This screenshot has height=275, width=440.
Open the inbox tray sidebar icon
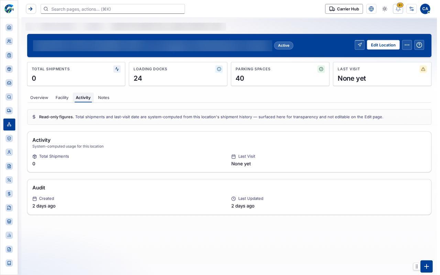(x=9, y=83)
